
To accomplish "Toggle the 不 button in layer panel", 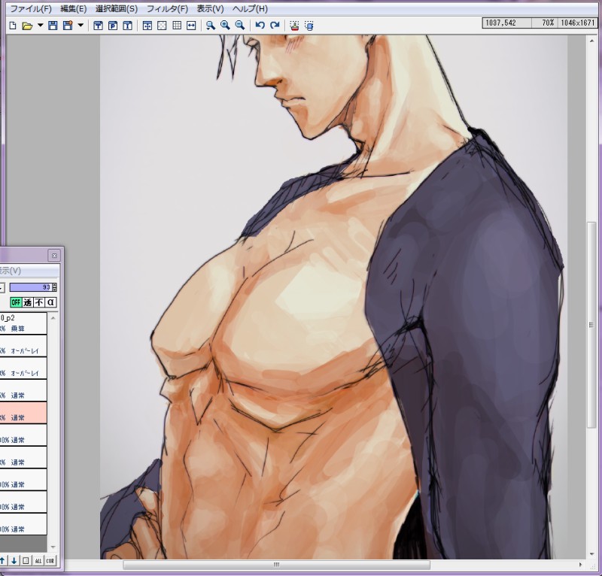I will click(39, 302).
